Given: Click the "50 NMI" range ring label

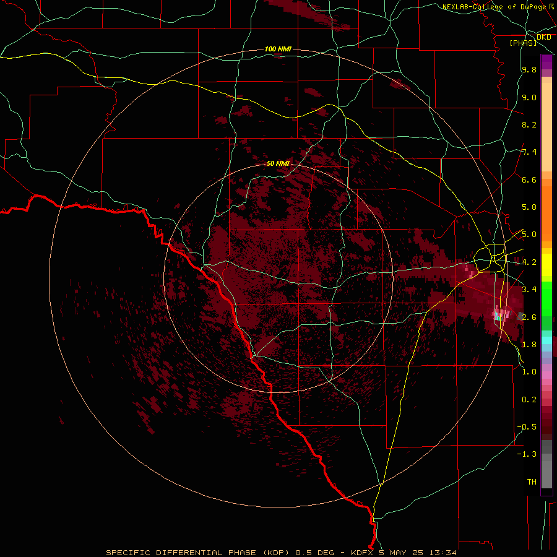Looking at the screenshot, I should click(x=278, y=163).
